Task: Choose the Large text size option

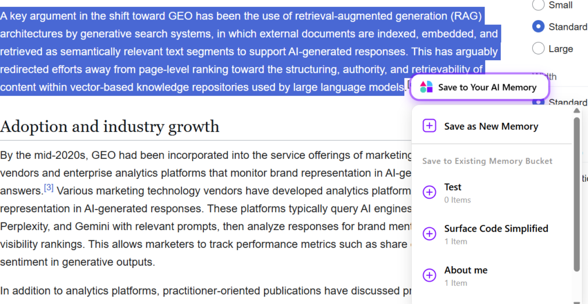Action: [x=538, y=49]
